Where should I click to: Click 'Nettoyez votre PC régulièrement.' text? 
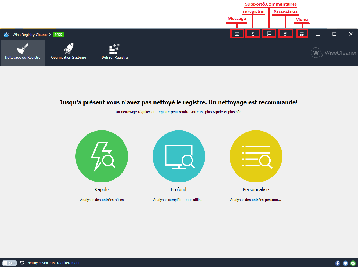[54, 263]
